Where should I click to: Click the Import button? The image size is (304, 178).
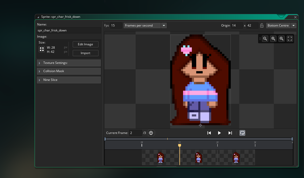coord(85,53)
